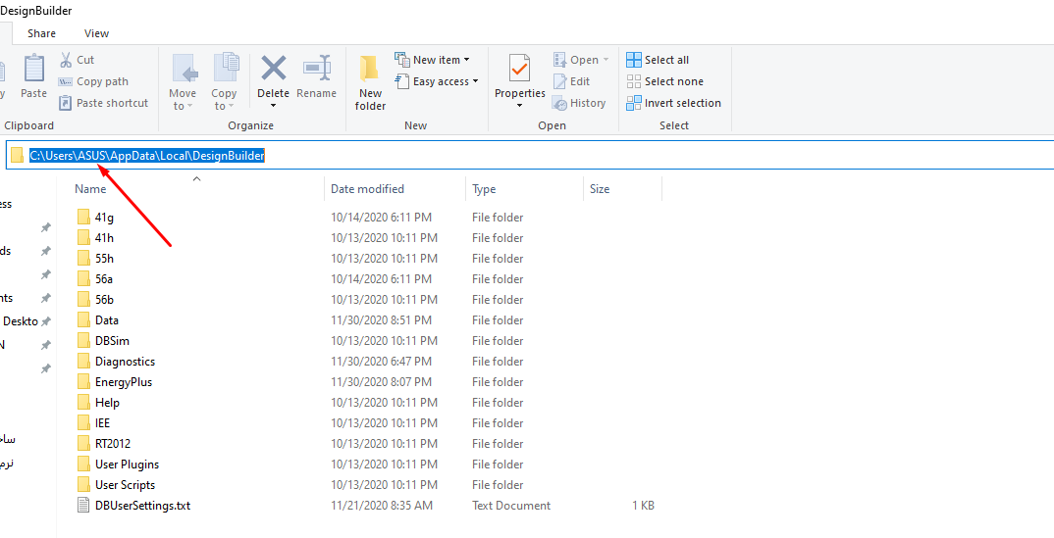Open the Share ribbon tab
The image size is (1054, 538).
pos(41,33)
